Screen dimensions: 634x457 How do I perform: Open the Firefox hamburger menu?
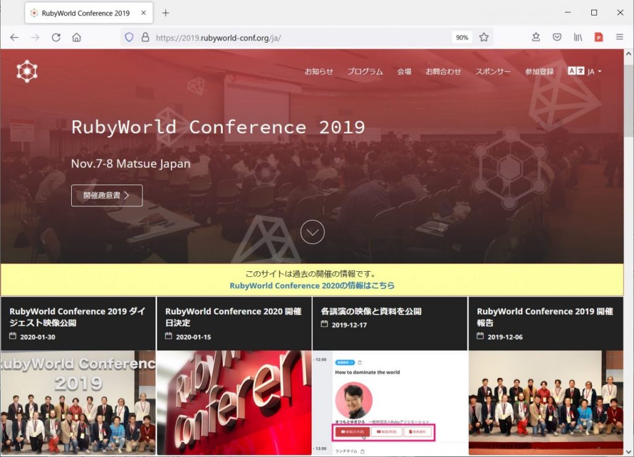pyautogui.click(x=620, y=37)
